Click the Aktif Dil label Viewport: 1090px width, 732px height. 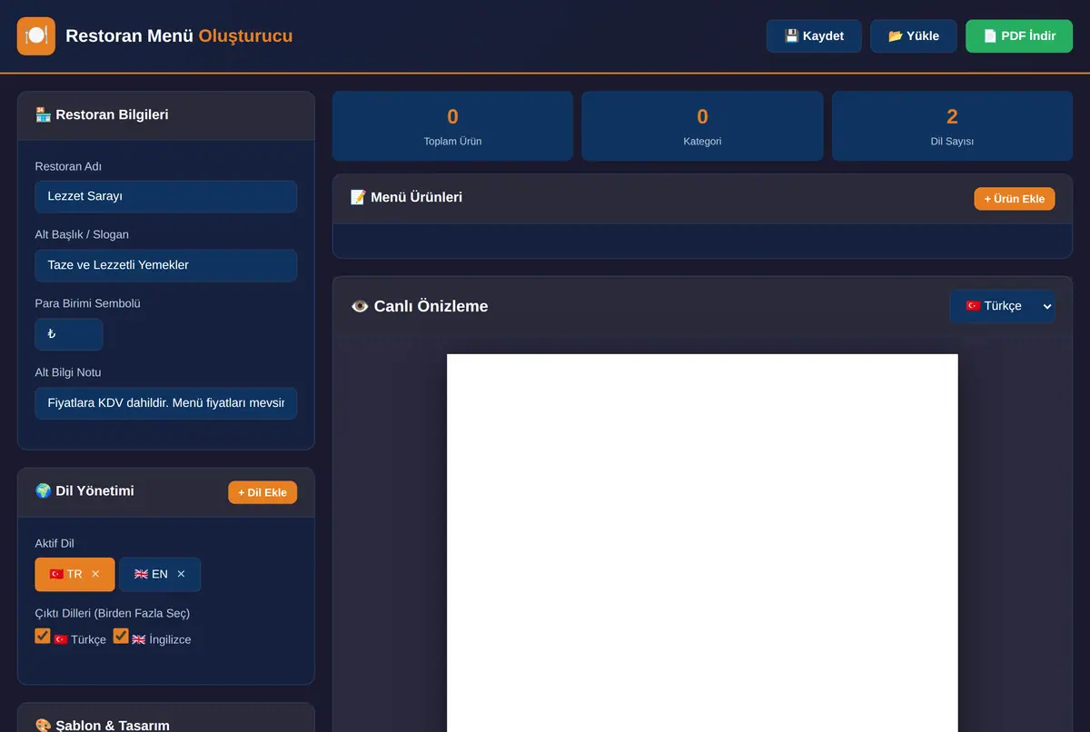click(54, 543)
